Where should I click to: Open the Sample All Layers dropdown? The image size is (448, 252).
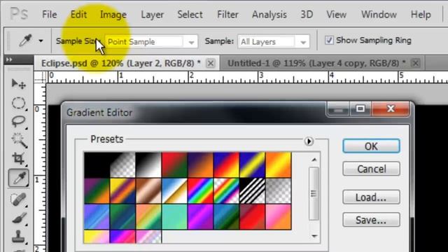274,42
